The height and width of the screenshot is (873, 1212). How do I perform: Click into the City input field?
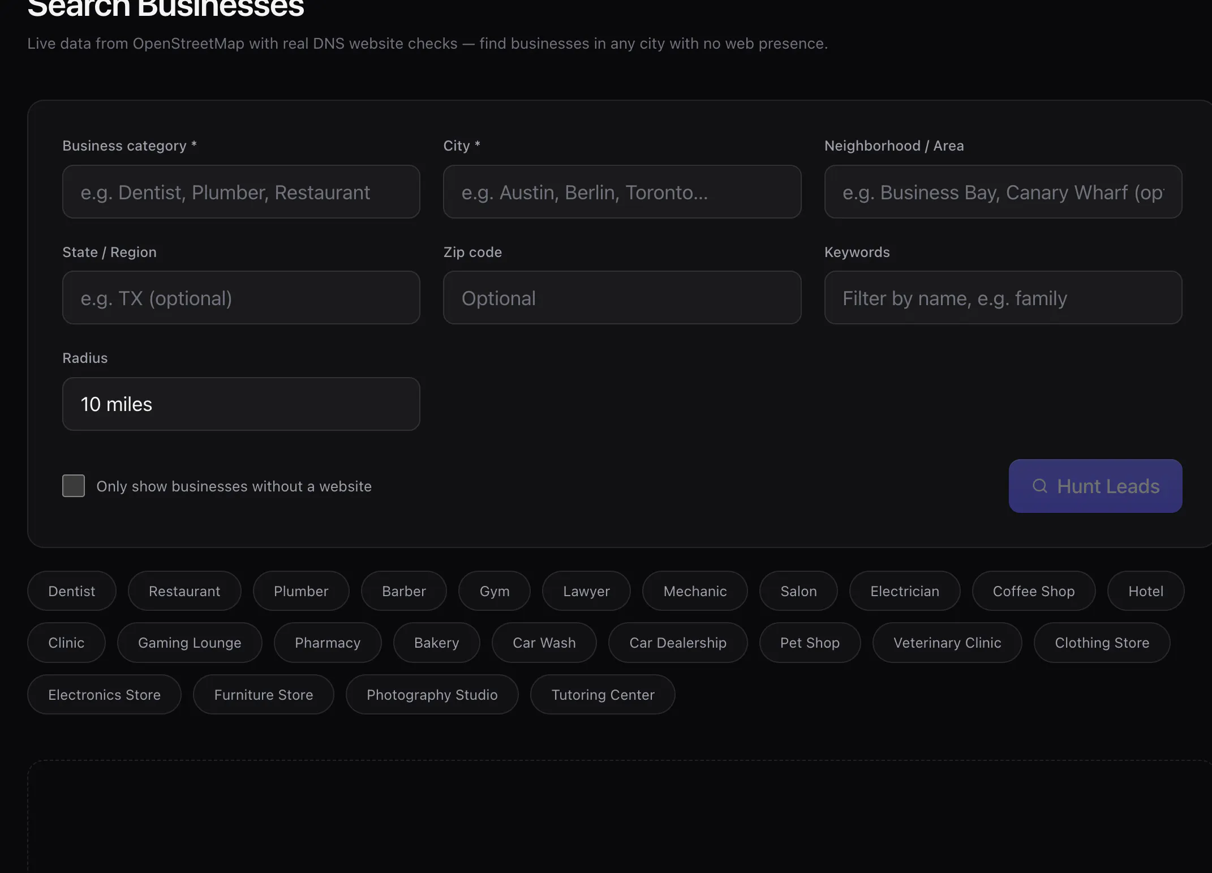tap(622, 191)
